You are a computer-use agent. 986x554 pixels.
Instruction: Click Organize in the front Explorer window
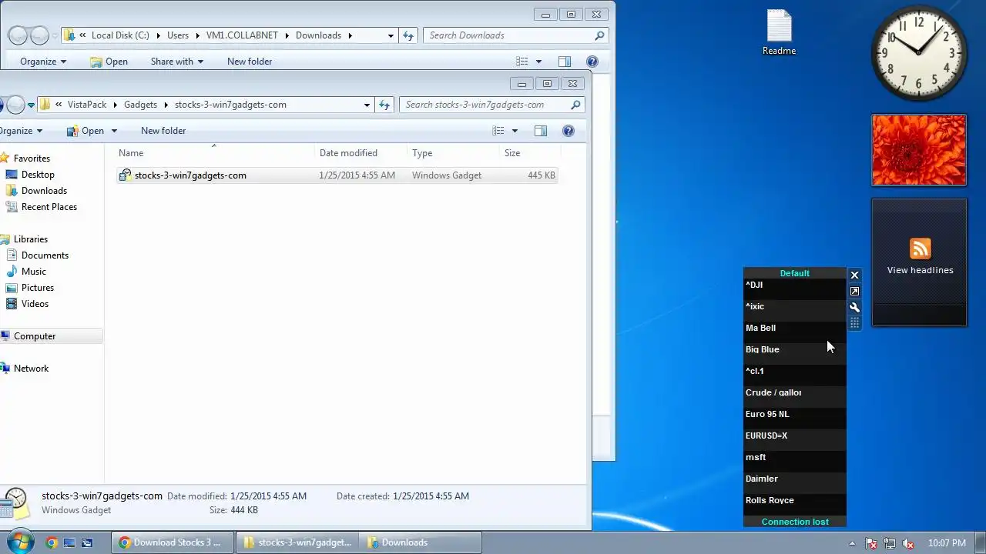point(22,131)
